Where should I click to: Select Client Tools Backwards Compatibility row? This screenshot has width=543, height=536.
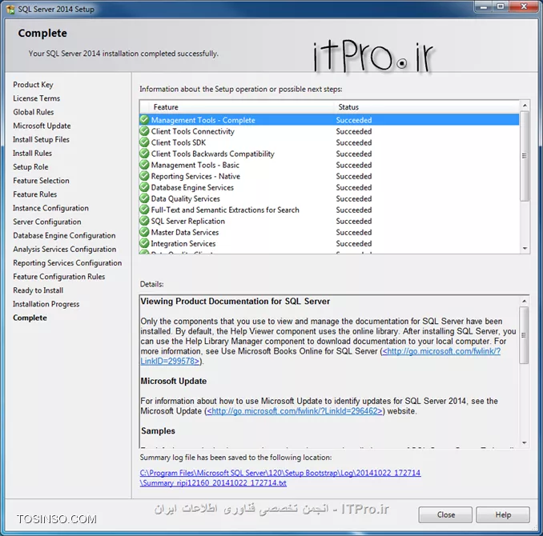pyautogui.click(x=329, y=154)
